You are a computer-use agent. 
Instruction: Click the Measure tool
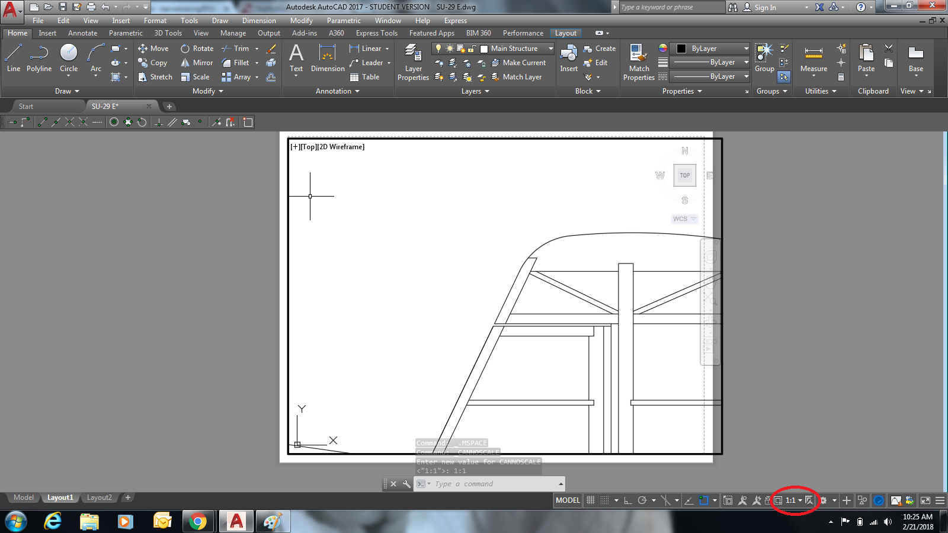pos(814,58)
